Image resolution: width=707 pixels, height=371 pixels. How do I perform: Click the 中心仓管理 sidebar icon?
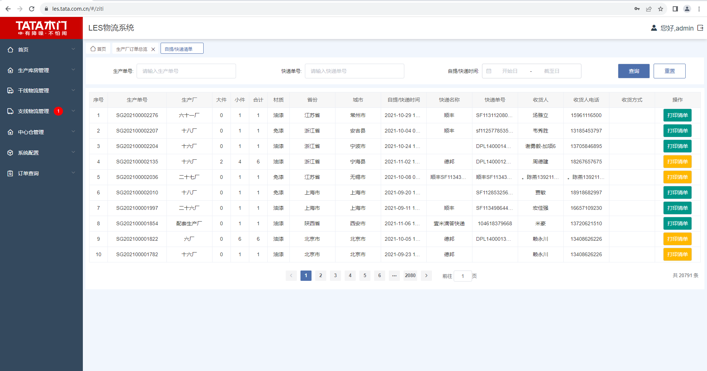[x=10, y=132]
